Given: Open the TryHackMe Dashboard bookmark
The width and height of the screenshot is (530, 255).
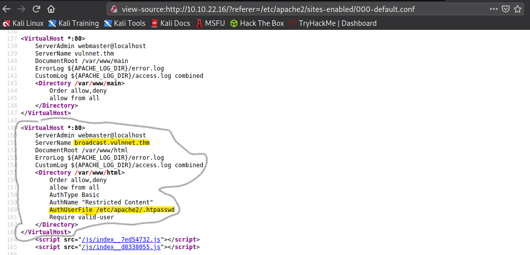Looking at the screenshot, I should (x=333, y=23).
